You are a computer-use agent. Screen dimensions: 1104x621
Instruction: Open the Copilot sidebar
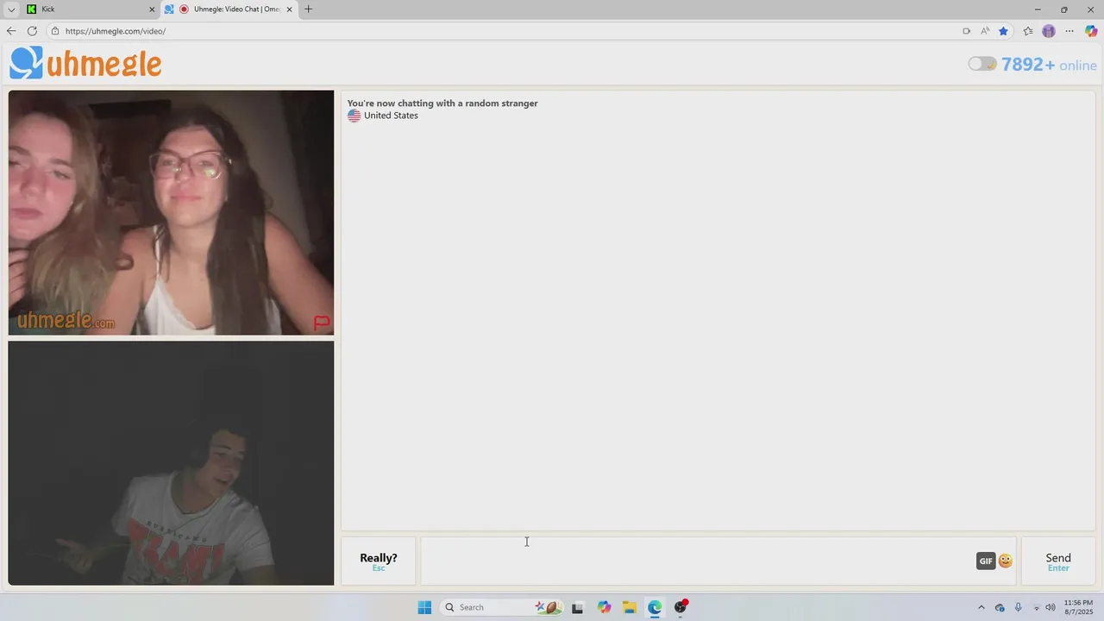(x=1091, y=31)
